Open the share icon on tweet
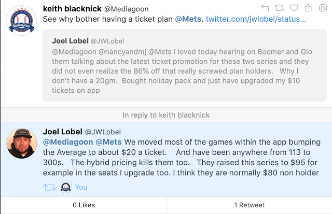Viewport: 332px width, 214px height. click(309, 7)
